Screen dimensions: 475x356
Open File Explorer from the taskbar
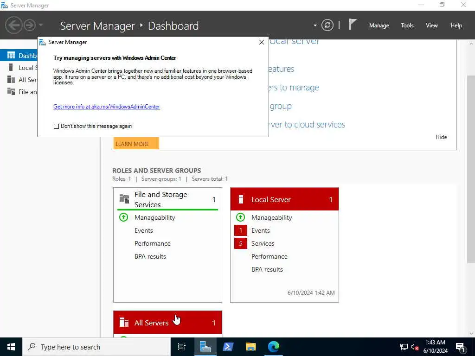[250, 347]
